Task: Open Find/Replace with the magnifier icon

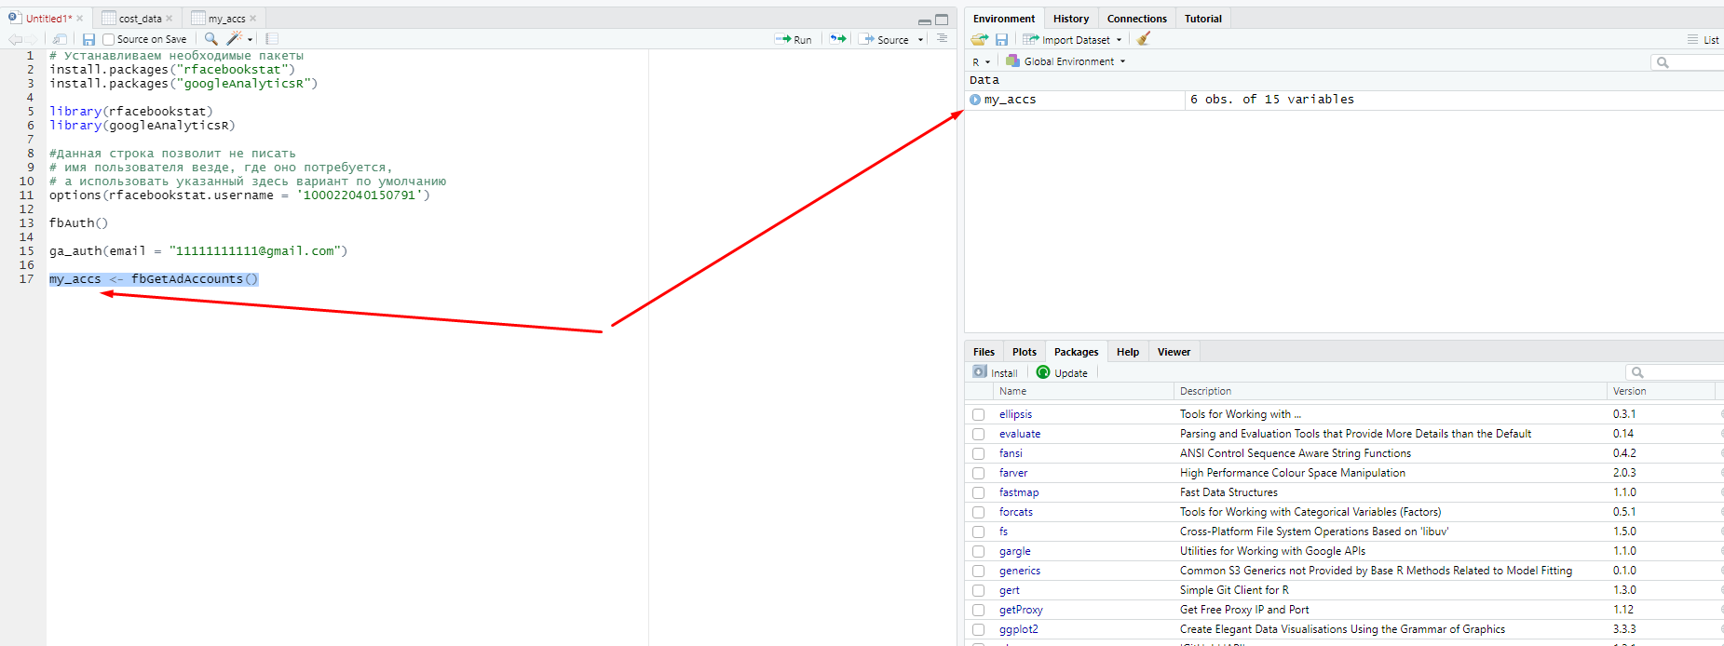Action: click(210, 39)
